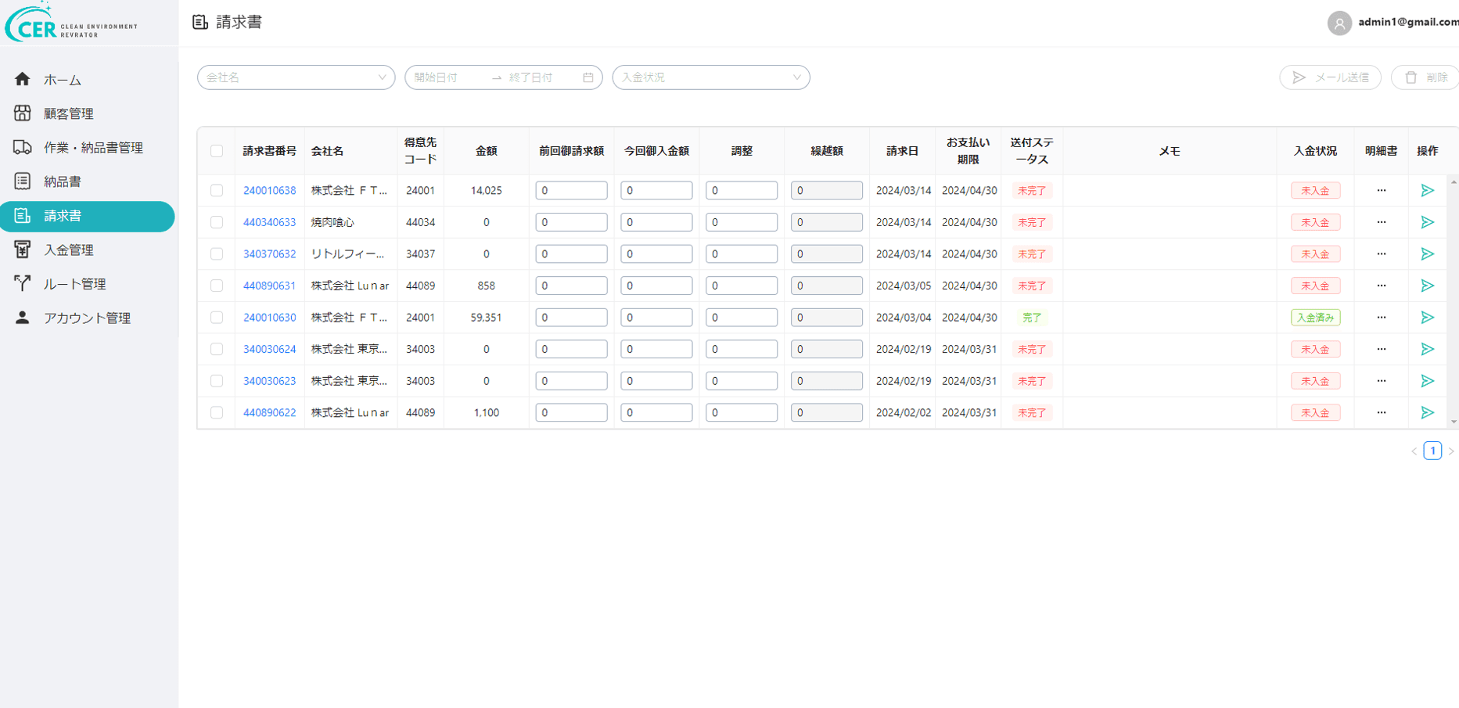
Task: Select the checkbox for invoice 340370632
Action: click(x=217, y=254)
